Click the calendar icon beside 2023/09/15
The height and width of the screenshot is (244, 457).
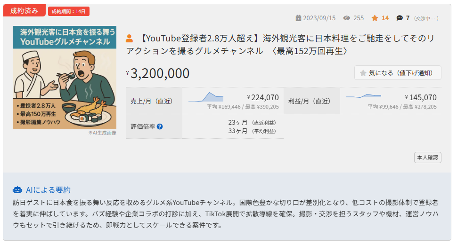point(298,18)
